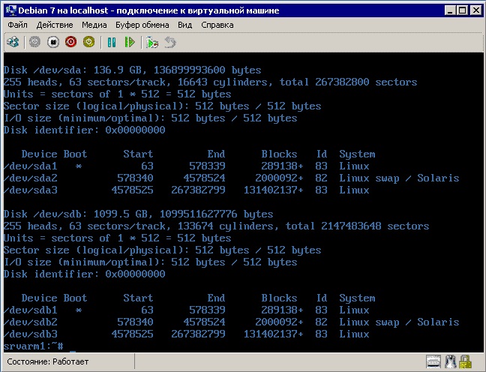Shut down the VM using the red power icon

click(71, 42)
